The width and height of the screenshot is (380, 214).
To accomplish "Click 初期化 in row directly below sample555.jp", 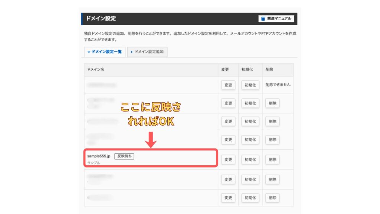I will coord(250,179).
